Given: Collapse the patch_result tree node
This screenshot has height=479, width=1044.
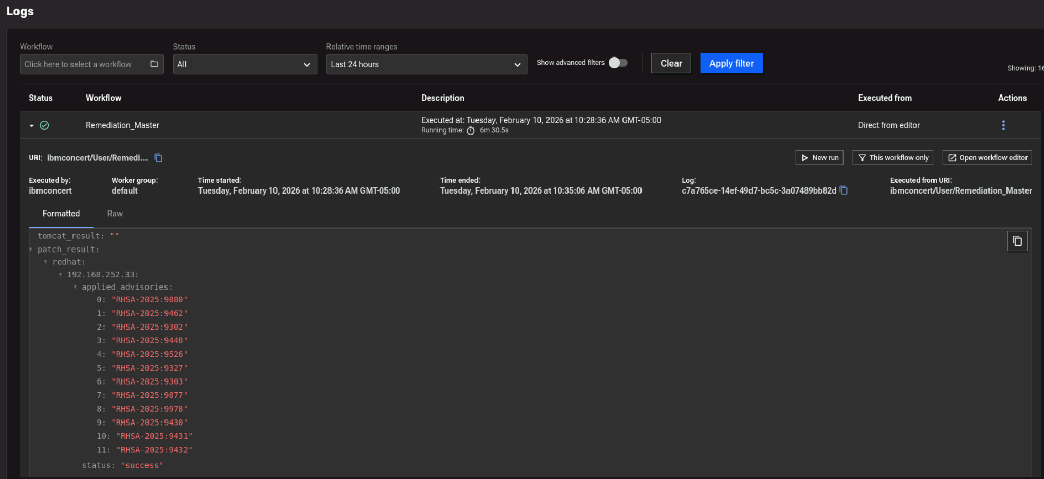Looking at the screenshot, I should point(31,250).
